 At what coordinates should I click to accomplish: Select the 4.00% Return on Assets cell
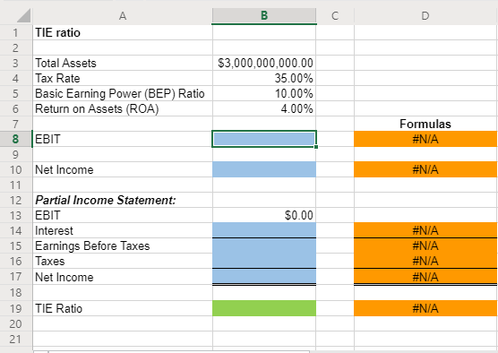[264, 108]
